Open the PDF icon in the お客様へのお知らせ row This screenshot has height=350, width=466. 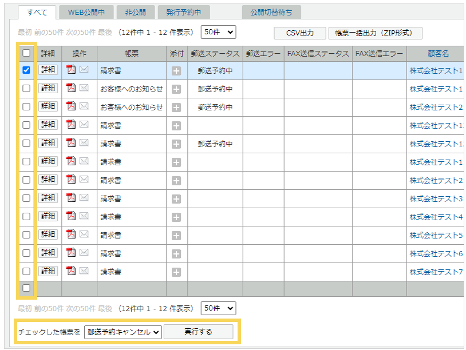pyautogui.click(x=70, y=87)
